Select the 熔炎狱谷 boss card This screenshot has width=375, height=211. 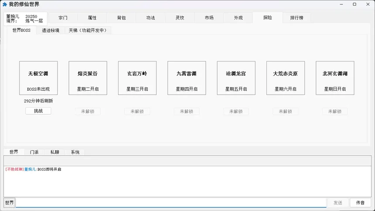pyautogui.click(x=88, y=78)
